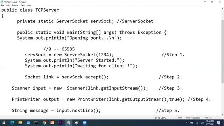Open the File menu
The width and height of the screenshot is (224, 126).
[2, 6]
